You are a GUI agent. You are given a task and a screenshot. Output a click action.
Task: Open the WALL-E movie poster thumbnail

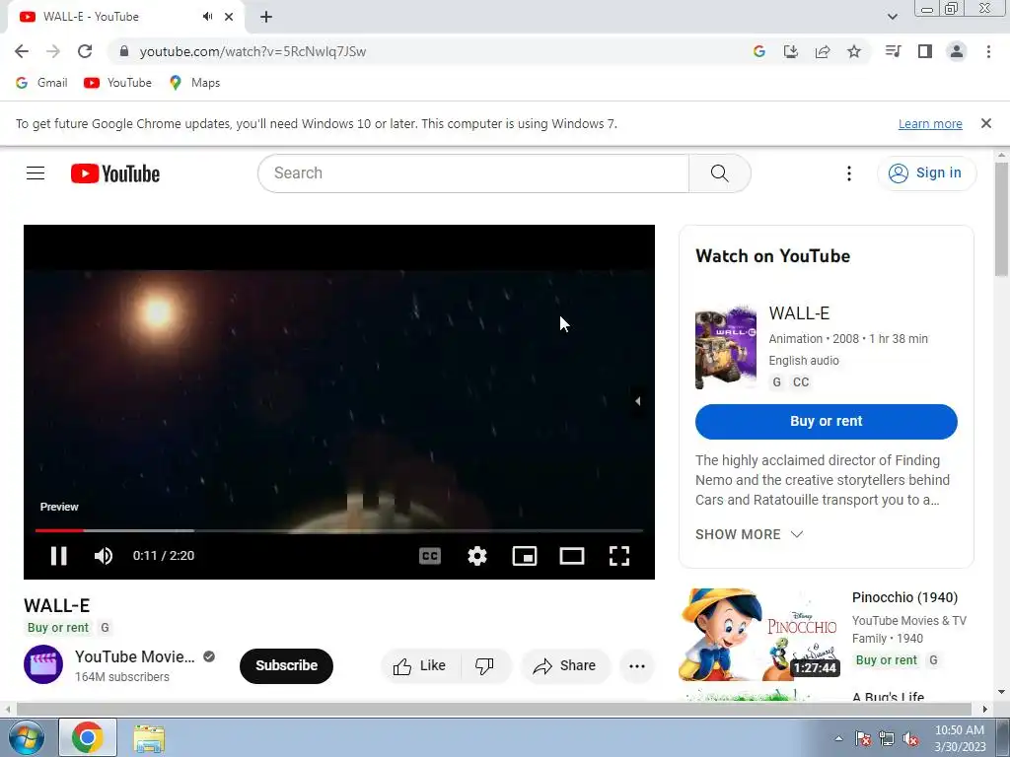coord(726,348)
